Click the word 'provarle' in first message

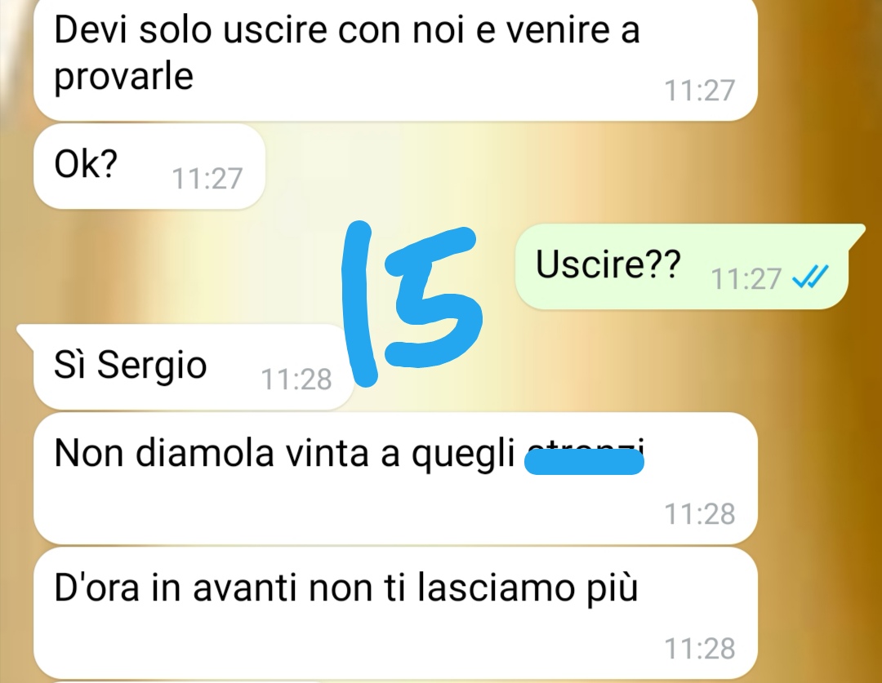click(124, 77)
